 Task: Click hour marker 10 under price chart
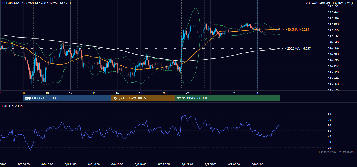pyautogui.click(x=47, y=93)
